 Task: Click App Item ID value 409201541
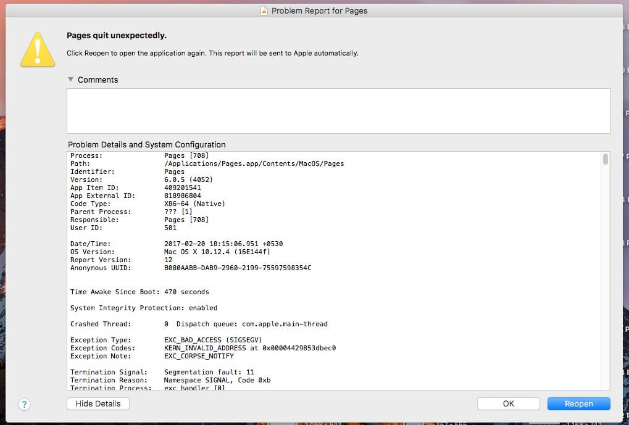click(183, 188)
